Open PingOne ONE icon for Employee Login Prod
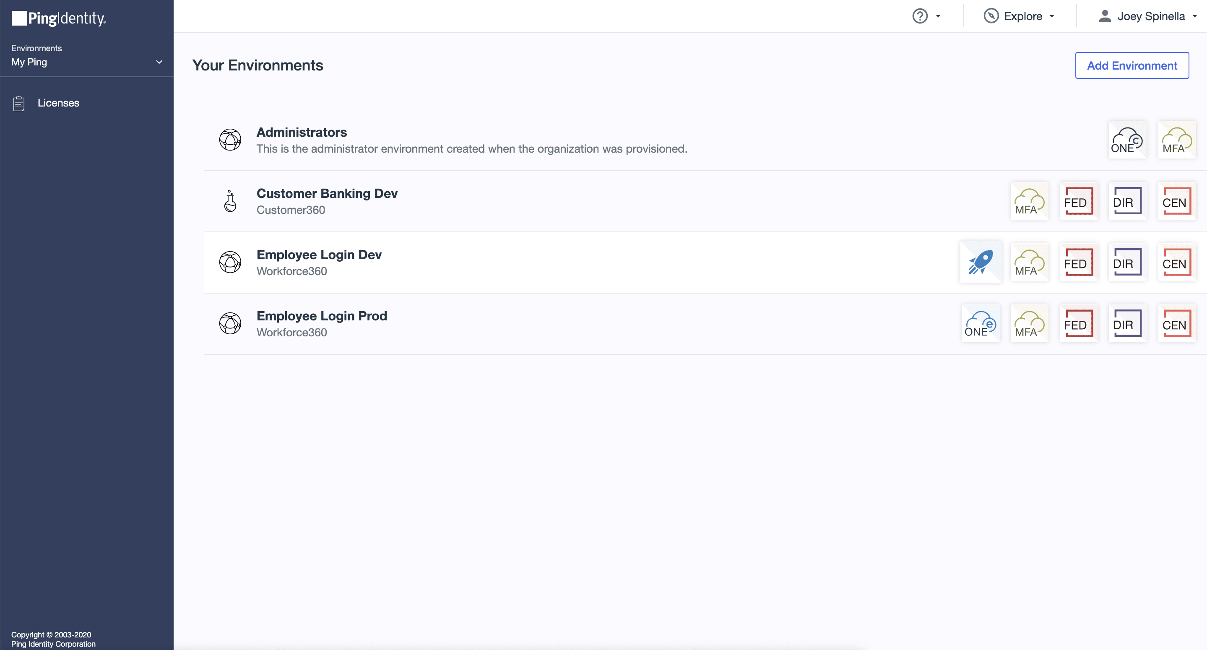Screen dimensions: 1207x650 coord(980,323)
